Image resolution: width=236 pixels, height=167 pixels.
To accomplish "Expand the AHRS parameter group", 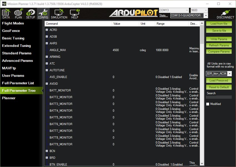I will pyautogui.click(x=47, y=43).
